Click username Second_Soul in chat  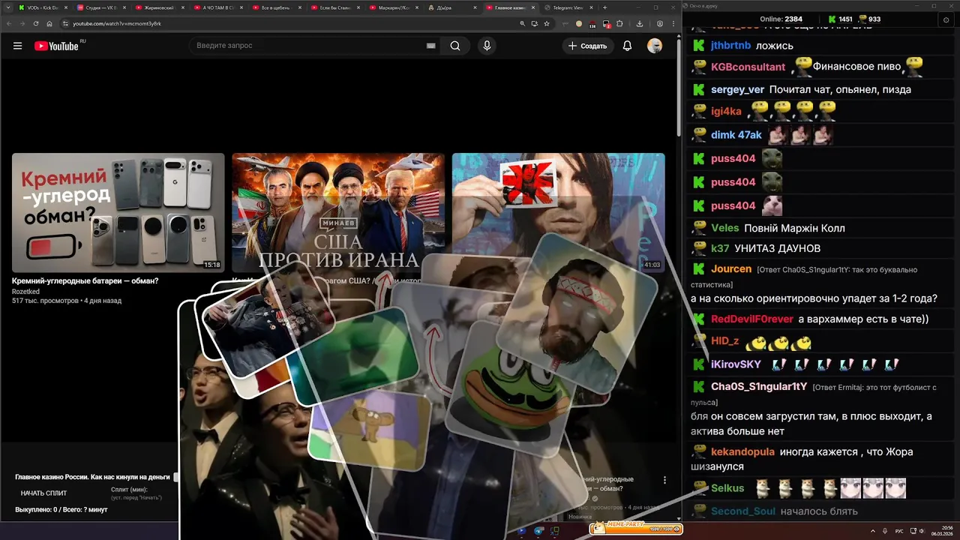pyautogui.click(x=743, y=511)
